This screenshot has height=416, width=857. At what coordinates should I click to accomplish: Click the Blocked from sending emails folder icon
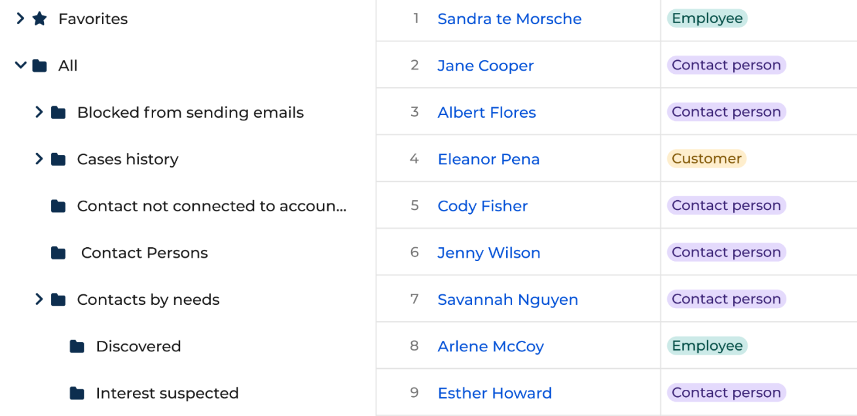[58, 113]
